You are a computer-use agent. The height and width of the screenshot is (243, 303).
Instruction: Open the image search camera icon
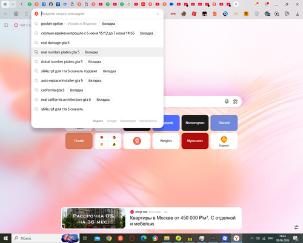tap(235, 101)
